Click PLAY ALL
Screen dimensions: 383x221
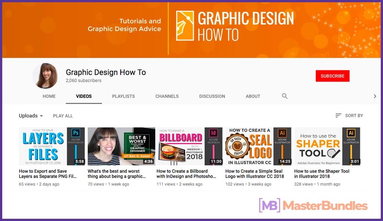click(x=63, y=116)
